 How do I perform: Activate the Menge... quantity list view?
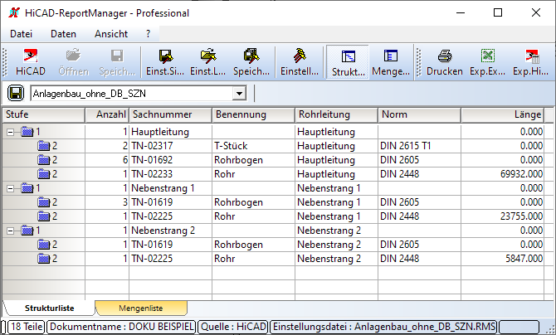coord(391,62)
